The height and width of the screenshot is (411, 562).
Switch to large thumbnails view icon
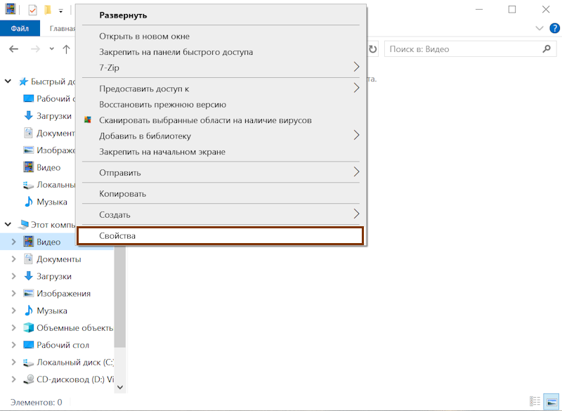551,402
